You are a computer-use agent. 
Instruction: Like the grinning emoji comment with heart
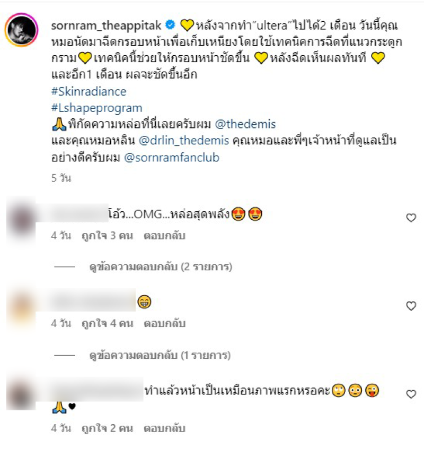pyautogui.click(x=411, y=306)
